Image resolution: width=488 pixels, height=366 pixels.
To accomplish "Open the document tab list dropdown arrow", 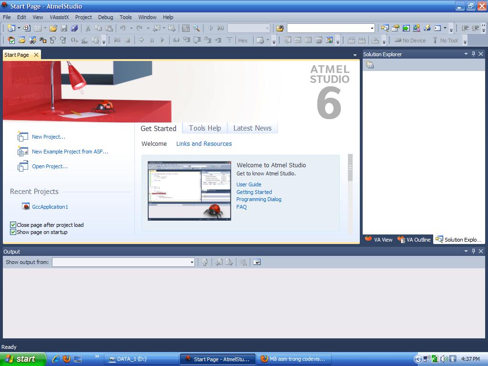I will pos(355,55).
